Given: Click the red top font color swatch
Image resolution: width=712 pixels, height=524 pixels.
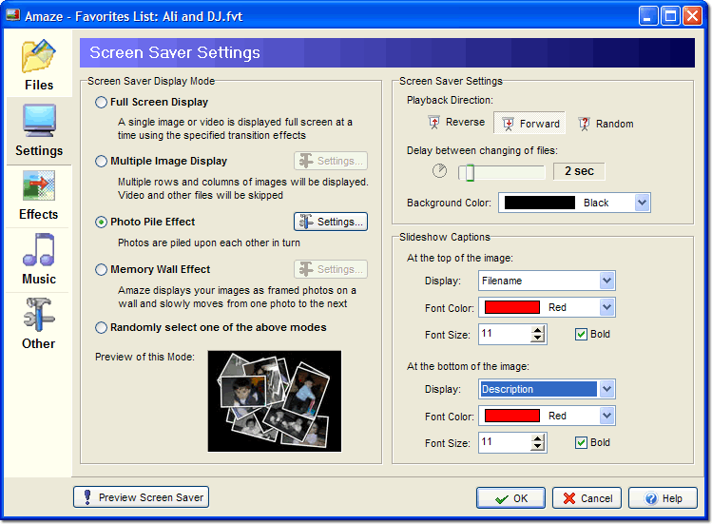Looking at the screenshot, I should point(512,307).
